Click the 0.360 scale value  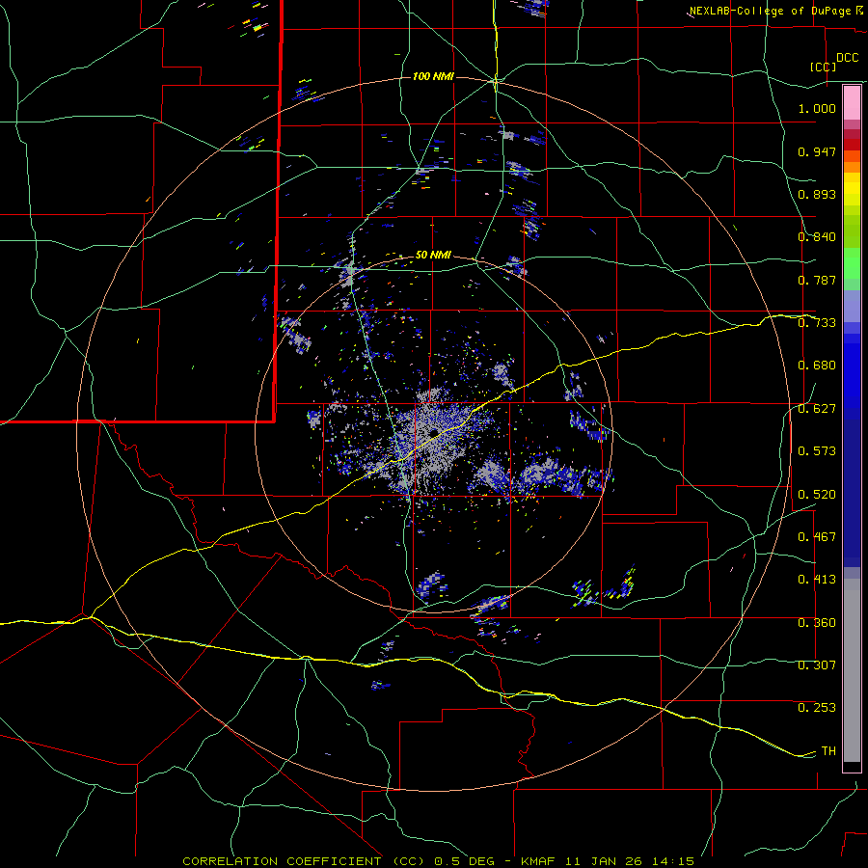(817, 623)
